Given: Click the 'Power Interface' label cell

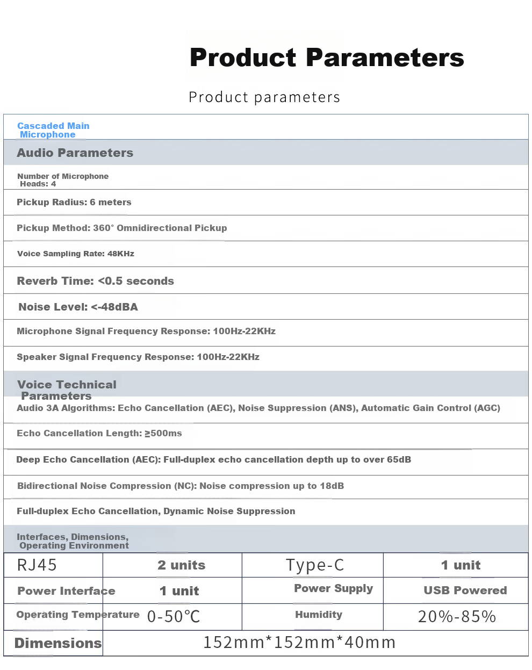Looking at the screenshot, I should click(x=53, y=591).
